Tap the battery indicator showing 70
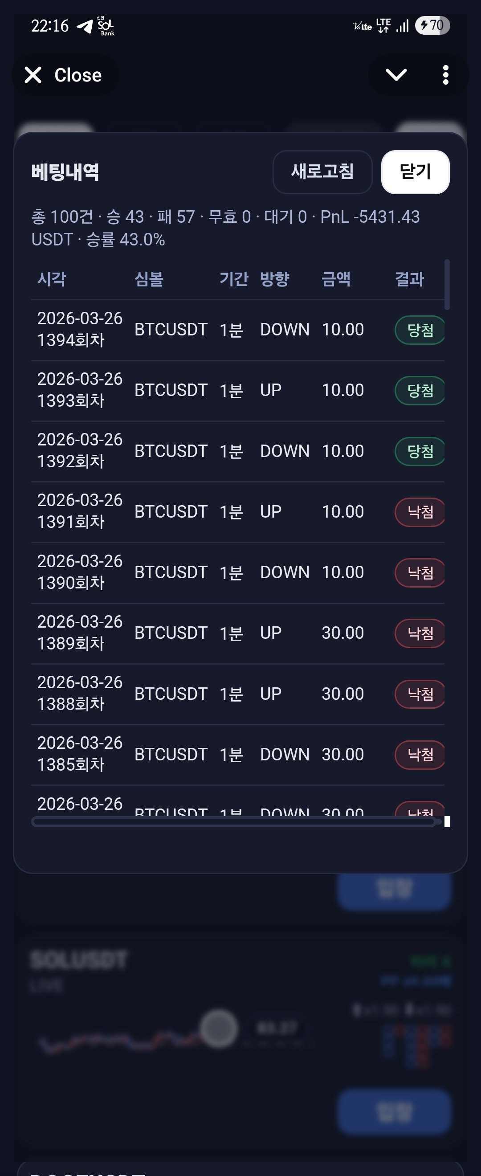The height and width of the screenshot is (1176, 481). 432,25
